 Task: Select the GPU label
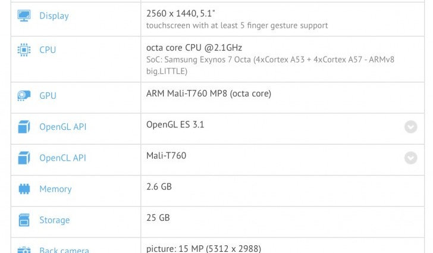[x=48, y=96]
